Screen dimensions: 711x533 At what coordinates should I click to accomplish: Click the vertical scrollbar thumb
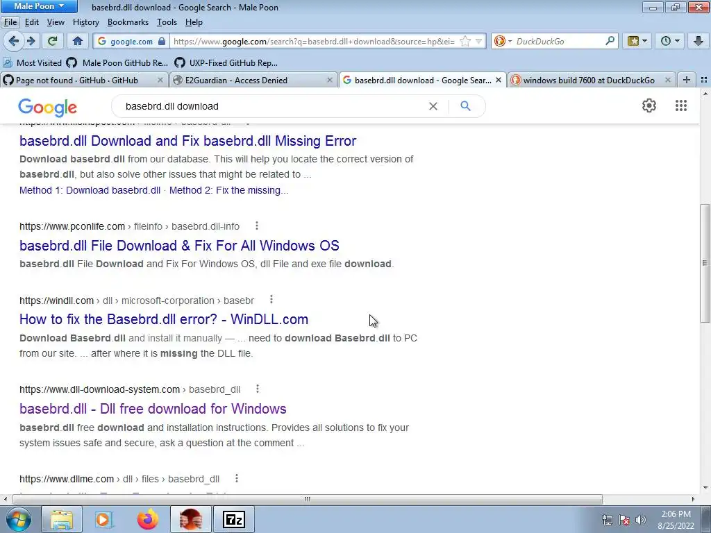pyautogui.click(x=705, y=263)
